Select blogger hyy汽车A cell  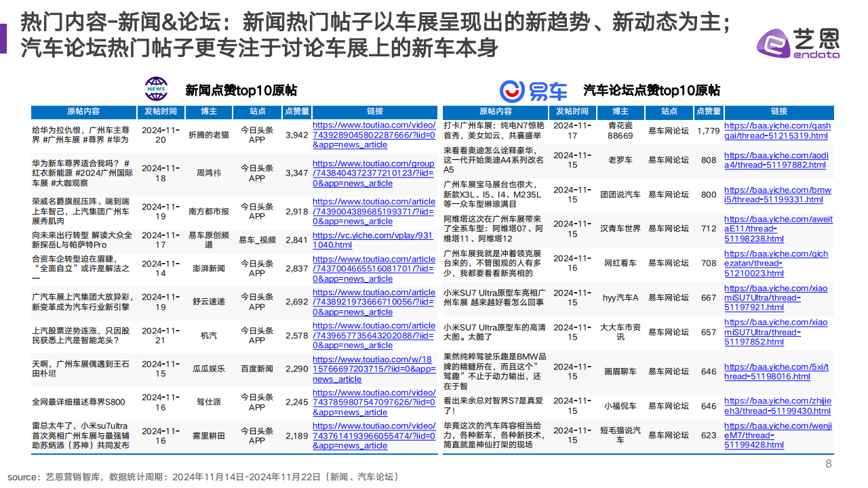coord(620,298)
